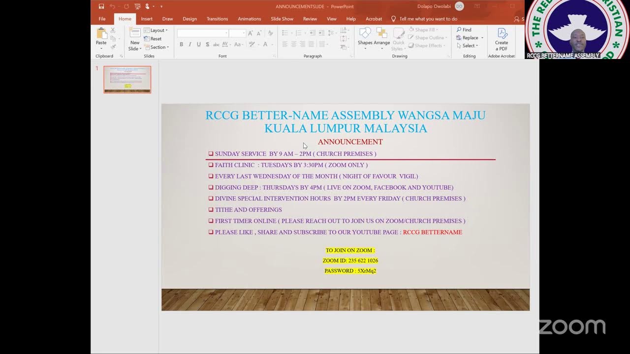Toggle Italic formatting
Image resolution: width=630 pixels, height=354 pixels.
tap(190, 44)
